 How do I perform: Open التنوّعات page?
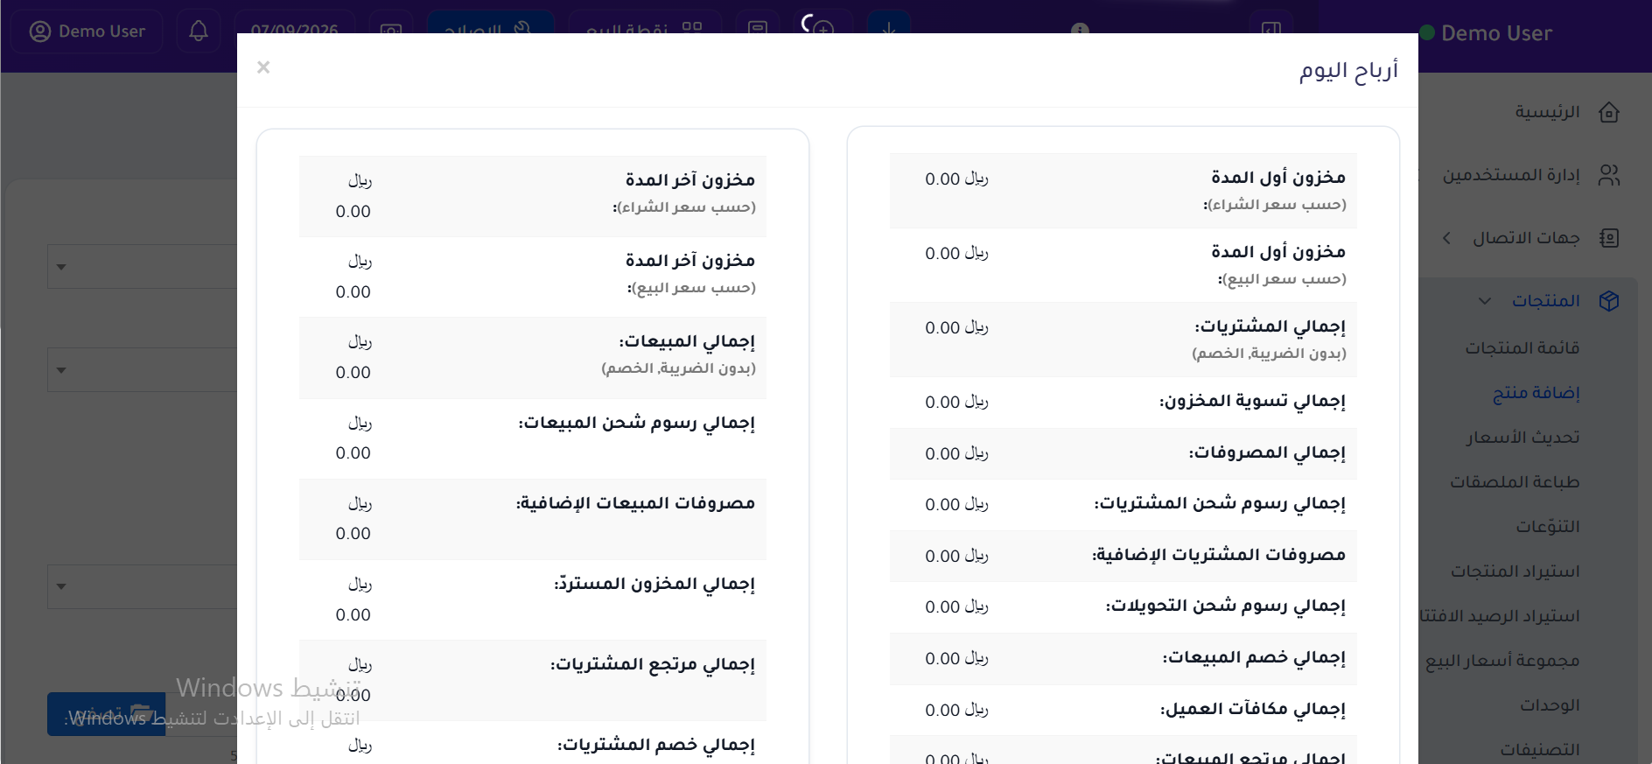[1548, 527]
